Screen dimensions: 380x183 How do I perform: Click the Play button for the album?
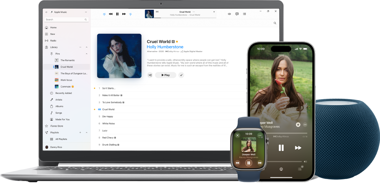[x=165, y=75]
